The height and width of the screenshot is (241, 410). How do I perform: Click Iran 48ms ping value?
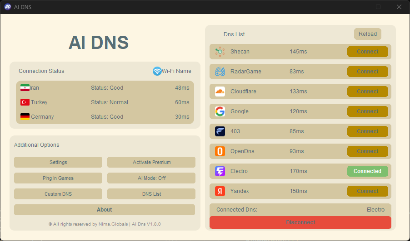tap(182, 88)
